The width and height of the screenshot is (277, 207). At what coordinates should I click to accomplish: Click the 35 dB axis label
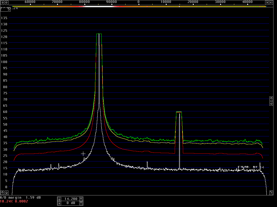[5, 143]
